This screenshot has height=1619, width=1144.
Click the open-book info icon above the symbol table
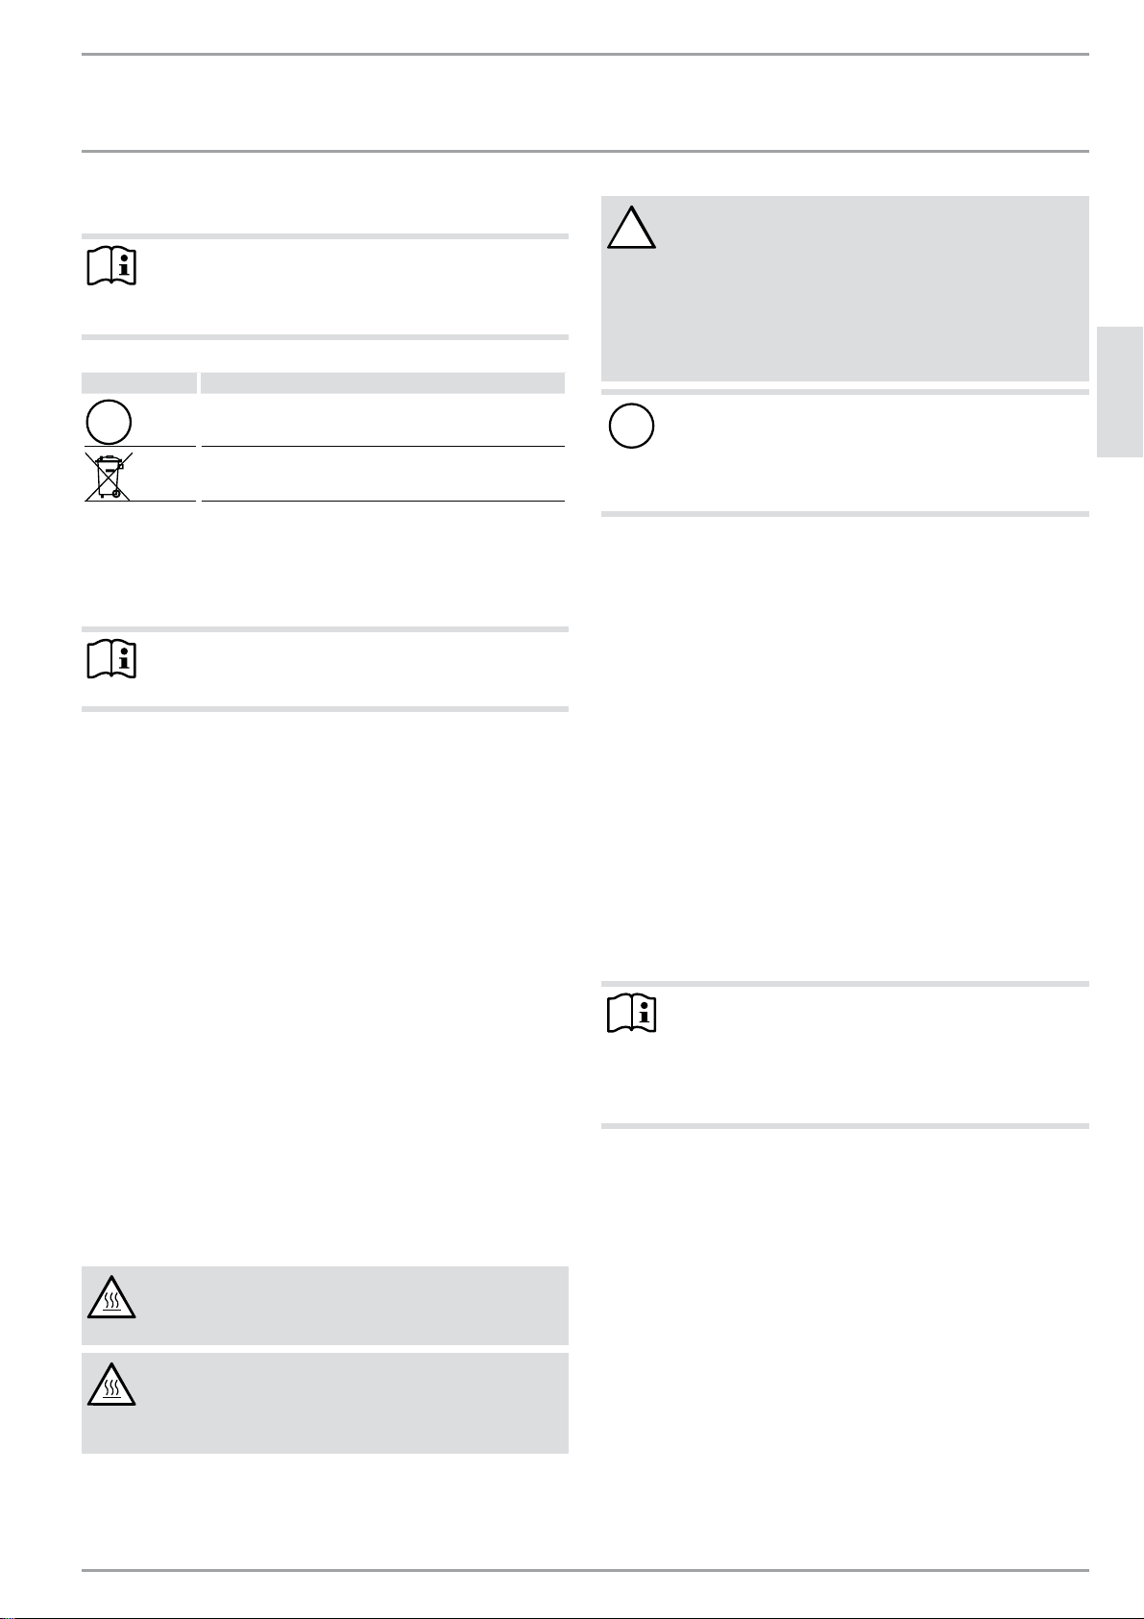pyautogui.click(x=111, y=266)
